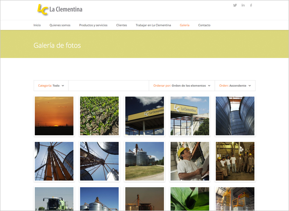Open the green combine harvester photo
The width and height of the screenshot is (289, 211).
pyautogui.click(x=54, y=199)
